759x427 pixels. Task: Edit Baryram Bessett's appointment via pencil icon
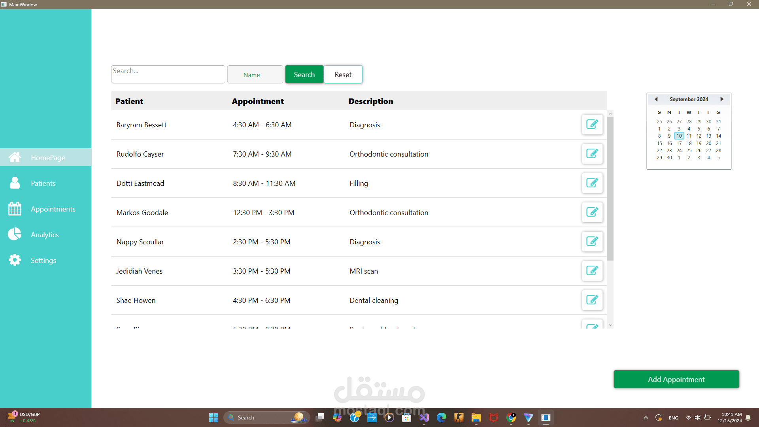click(x=592, y=125)
